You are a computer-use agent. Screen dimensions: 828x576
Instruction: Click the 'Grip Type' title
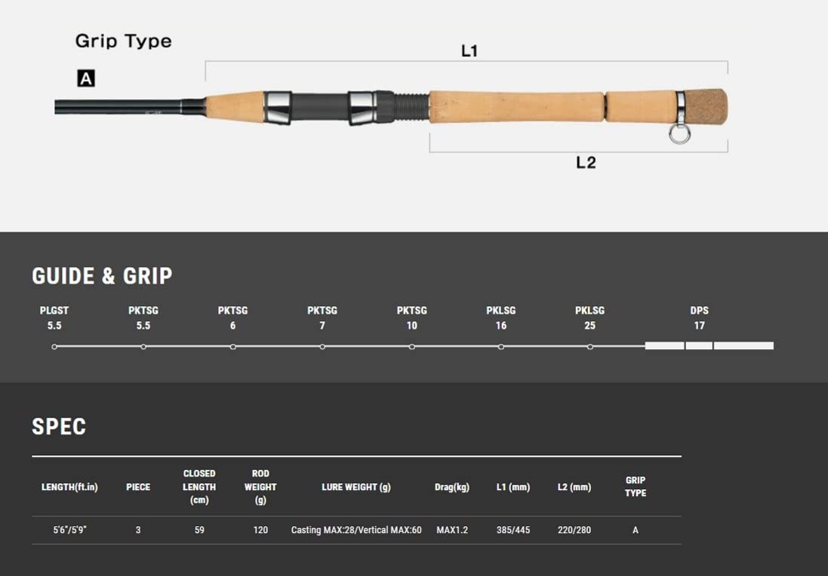coord(123,41)
